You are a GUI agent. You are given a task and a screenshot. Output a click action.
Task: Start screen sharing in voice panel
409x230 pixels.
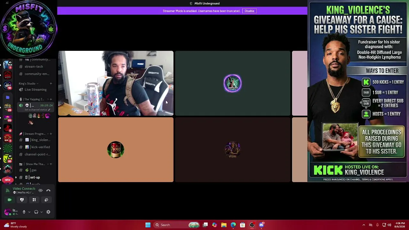[22, 200]
